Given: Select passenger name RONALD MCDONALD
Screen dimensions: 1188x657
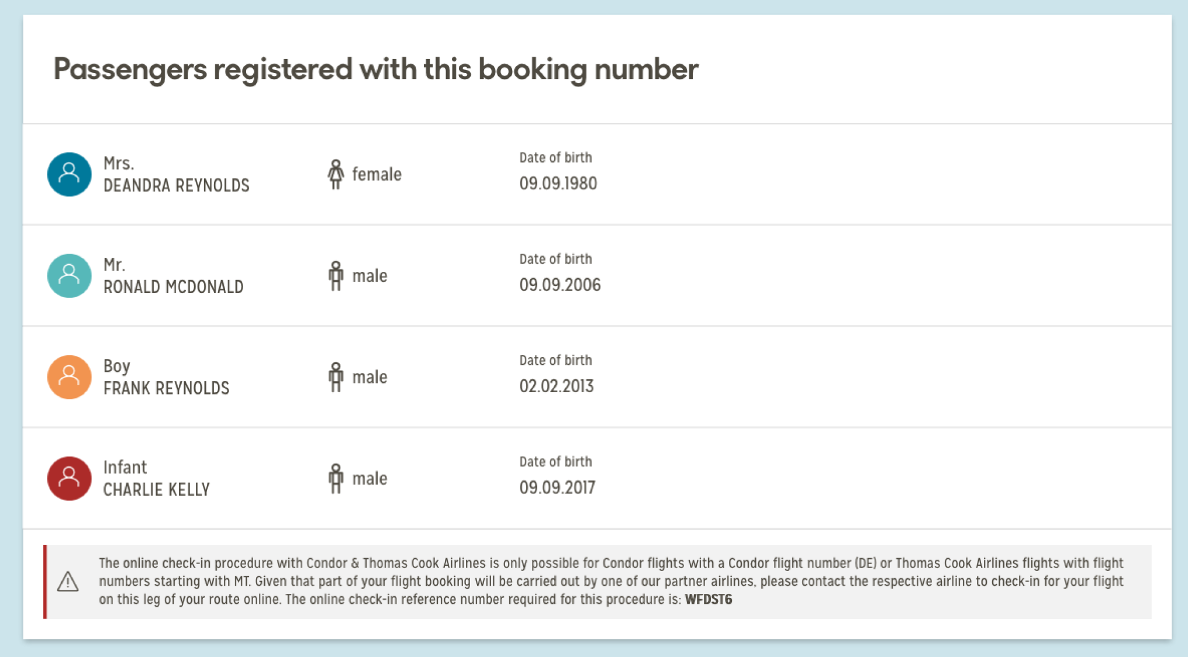Looking at the screenshot, I should point(173,287).
